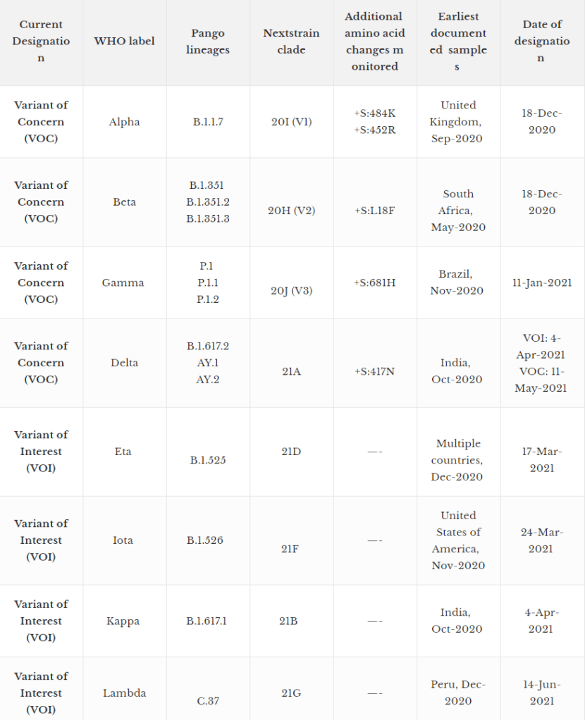Select the '+S:417N' amino acid change cell
This screenshot has width=585, height=720.
click(x=374, y=371)
